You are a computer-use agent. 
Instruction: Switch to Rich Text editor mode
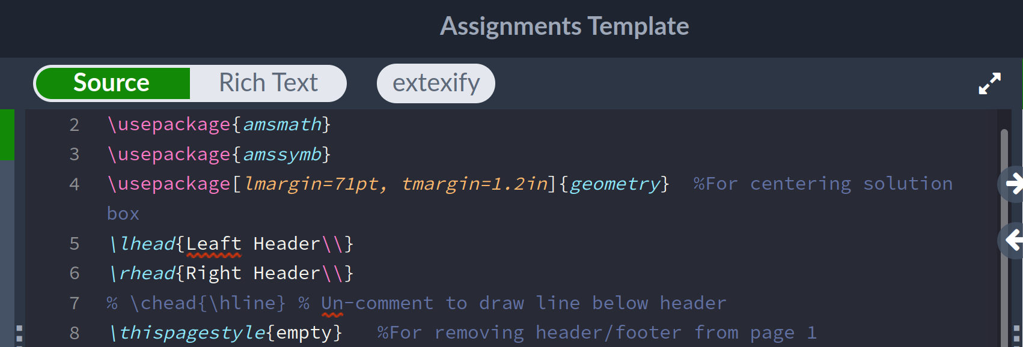[x=268, y=83]
